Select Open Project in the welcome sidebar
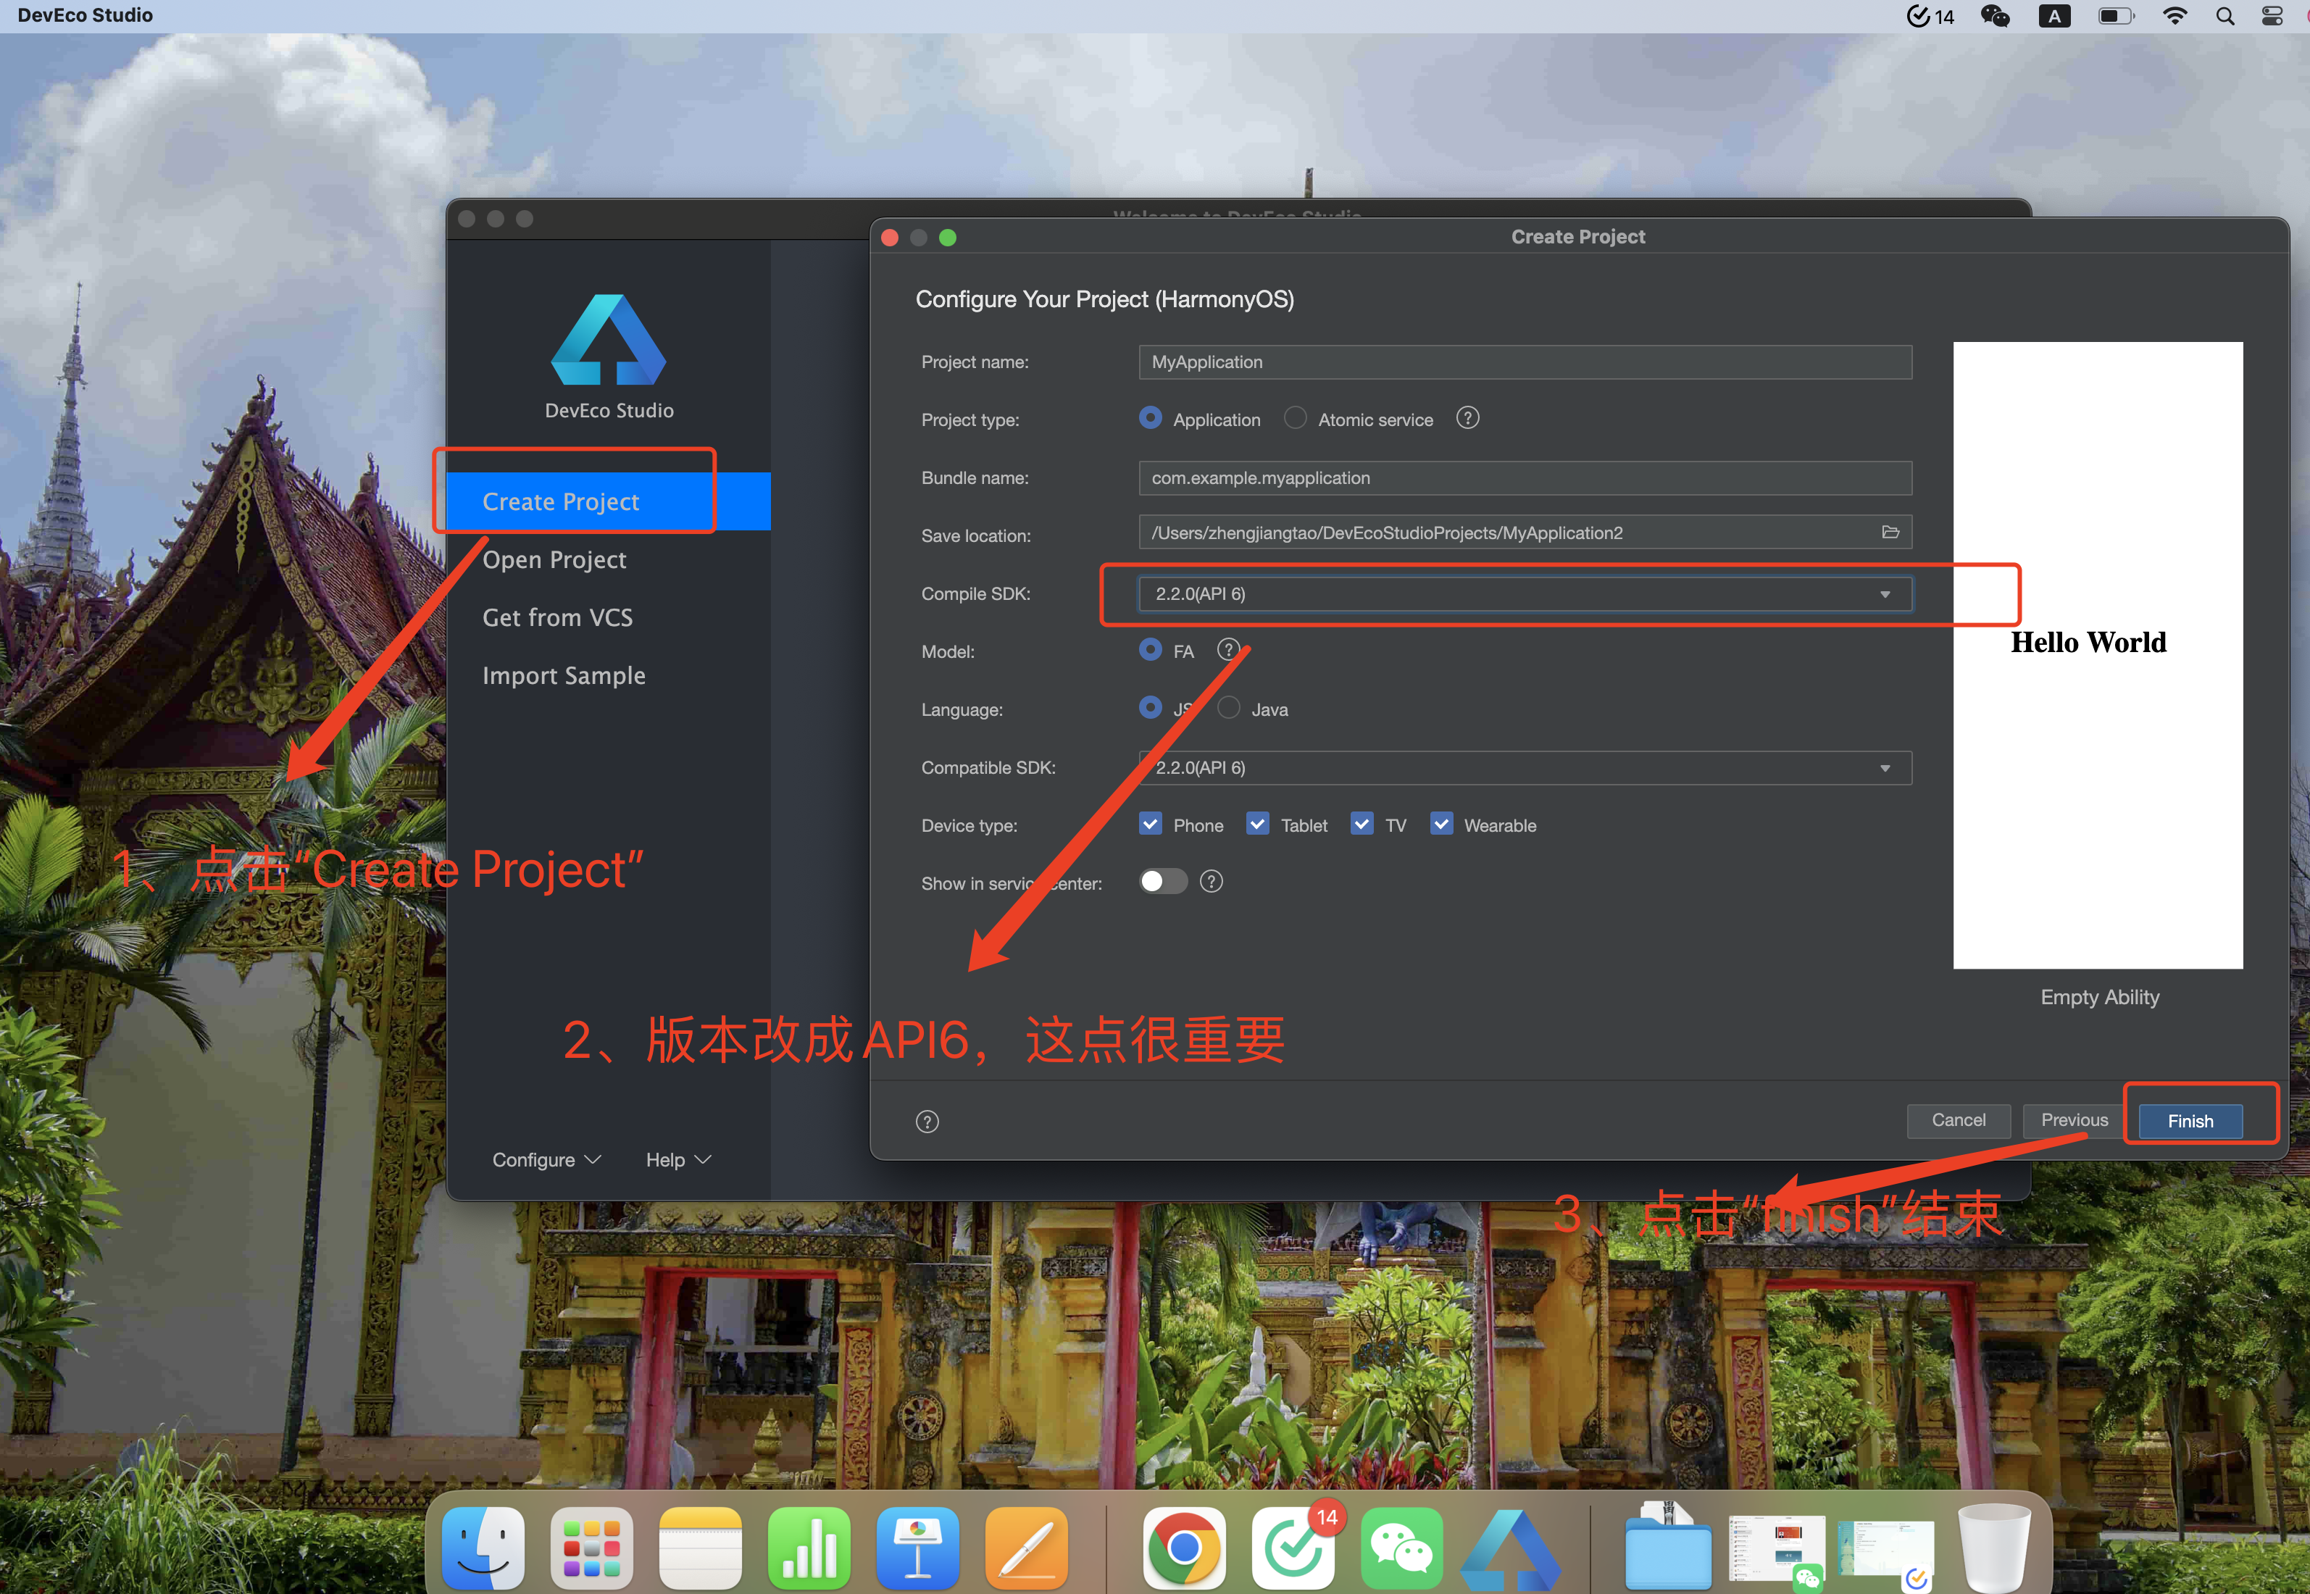 tap(608, 559)
